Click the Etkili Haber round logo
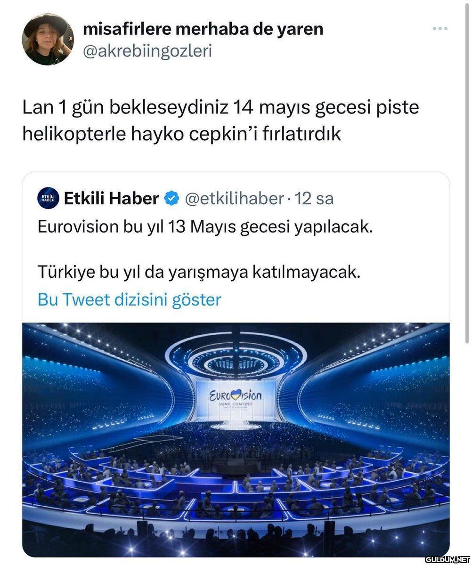 pos(48,199)
